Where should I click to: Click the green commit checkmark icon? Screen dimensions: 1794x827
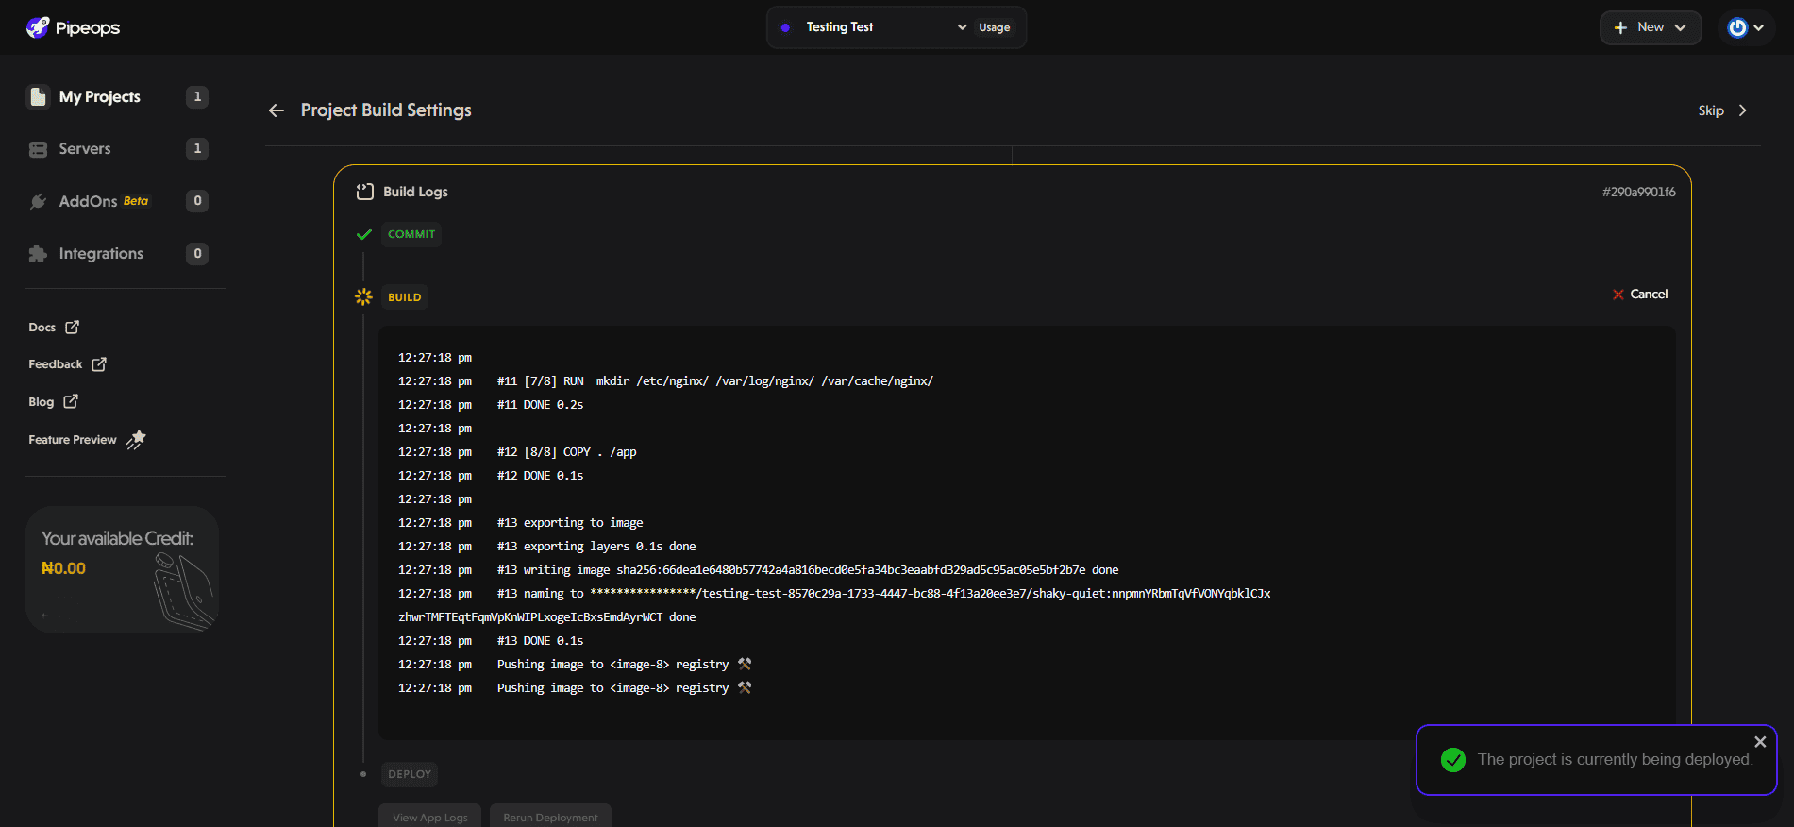pyautogui.click(x=363, y=234)
